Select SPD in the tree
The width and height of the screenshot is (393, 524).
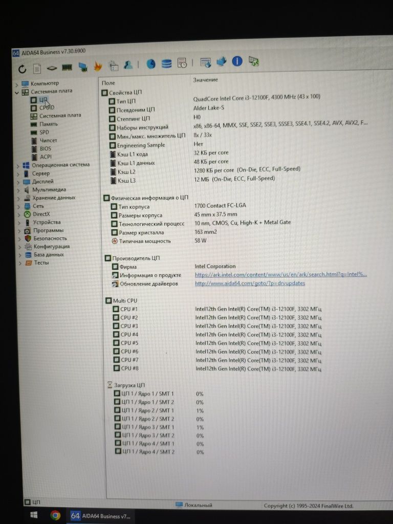click(40, 133)
